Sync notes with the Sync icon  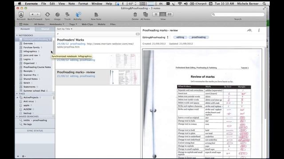47,15
